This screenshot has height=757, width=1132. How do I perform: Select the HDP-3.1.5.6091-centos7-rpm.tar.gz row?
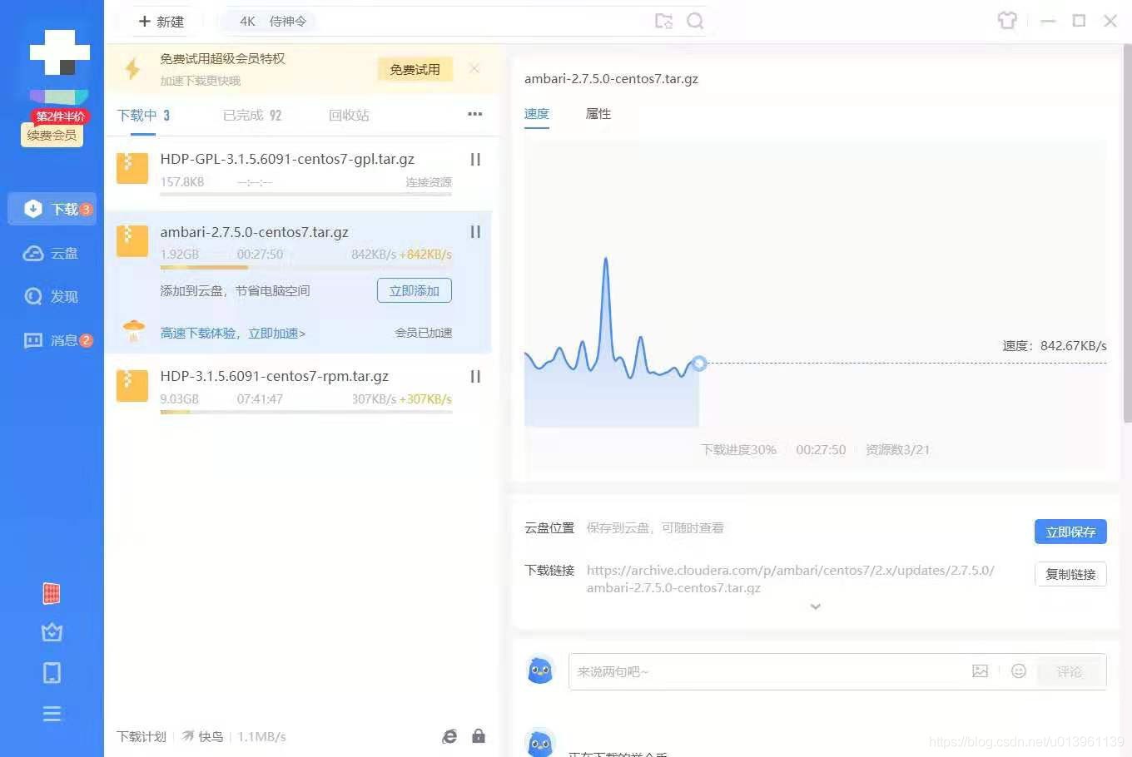[298, 389]
